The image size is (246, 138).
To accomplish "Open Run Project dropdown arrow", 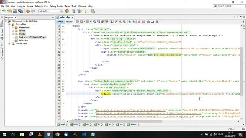I will 89,11.
